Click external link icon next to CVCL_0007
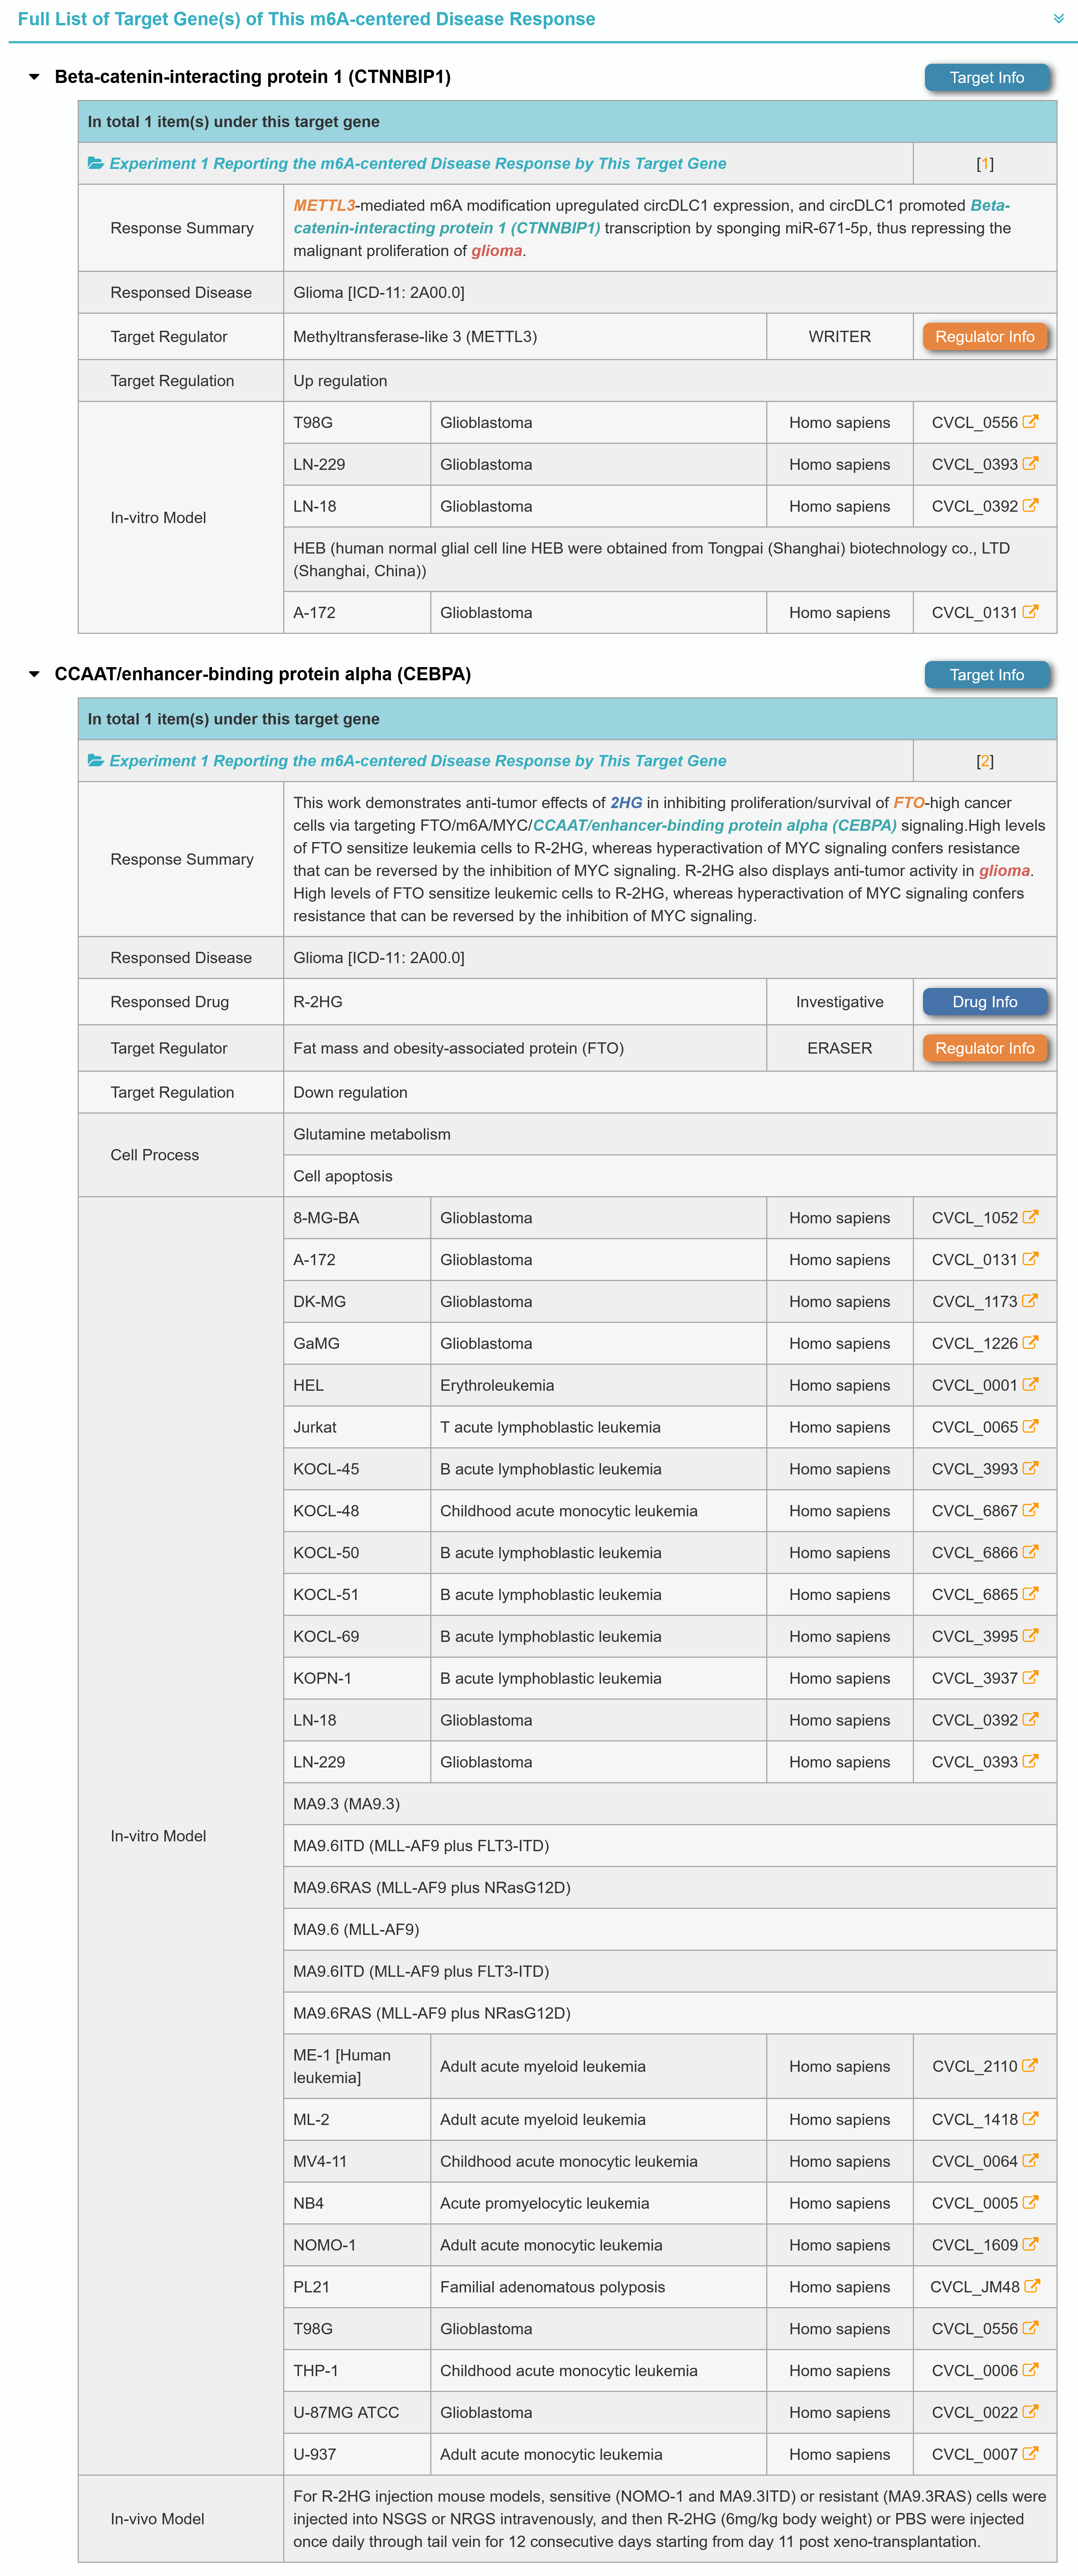Viewport: 1078px width, 2576px height. click(1030, 2454)
